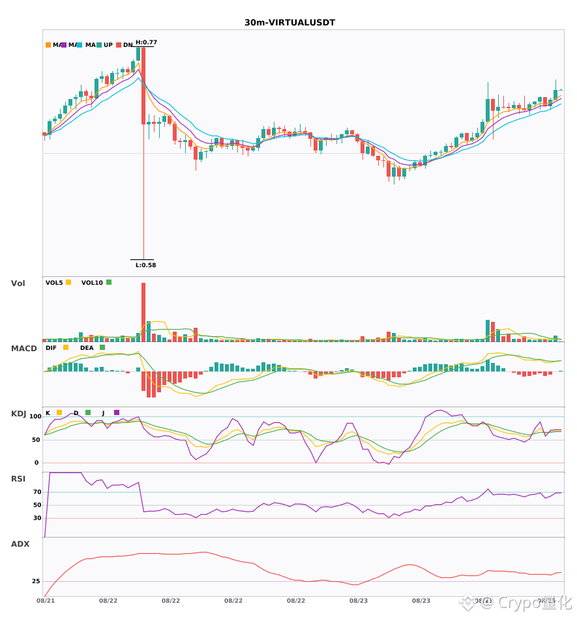
Task: Click the red DN legend swatch
Action: coord(119,45)
